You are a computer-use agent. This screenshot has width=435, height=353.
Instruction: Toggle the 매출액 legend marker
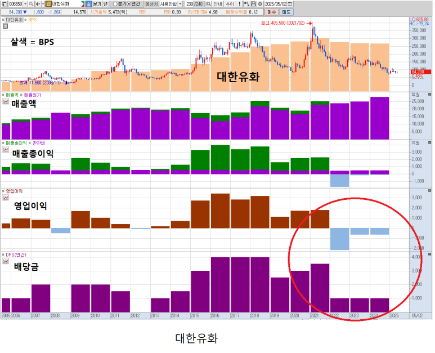click(3, 95)
